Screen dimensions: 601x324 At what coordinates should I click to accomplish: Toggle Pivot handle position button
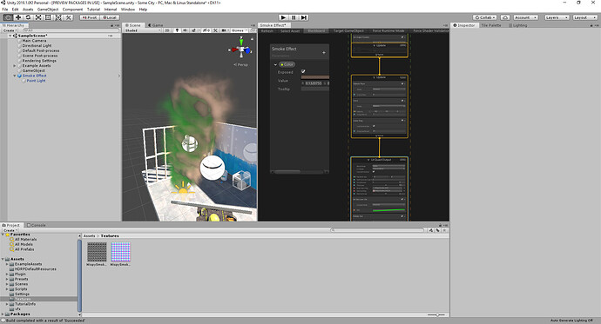click(90, 17)
